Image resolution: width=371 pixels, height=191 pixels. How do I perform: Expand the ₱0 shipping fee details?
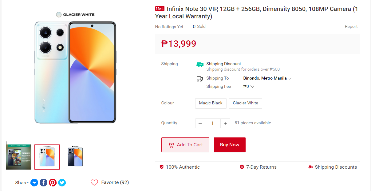(249, 87)
